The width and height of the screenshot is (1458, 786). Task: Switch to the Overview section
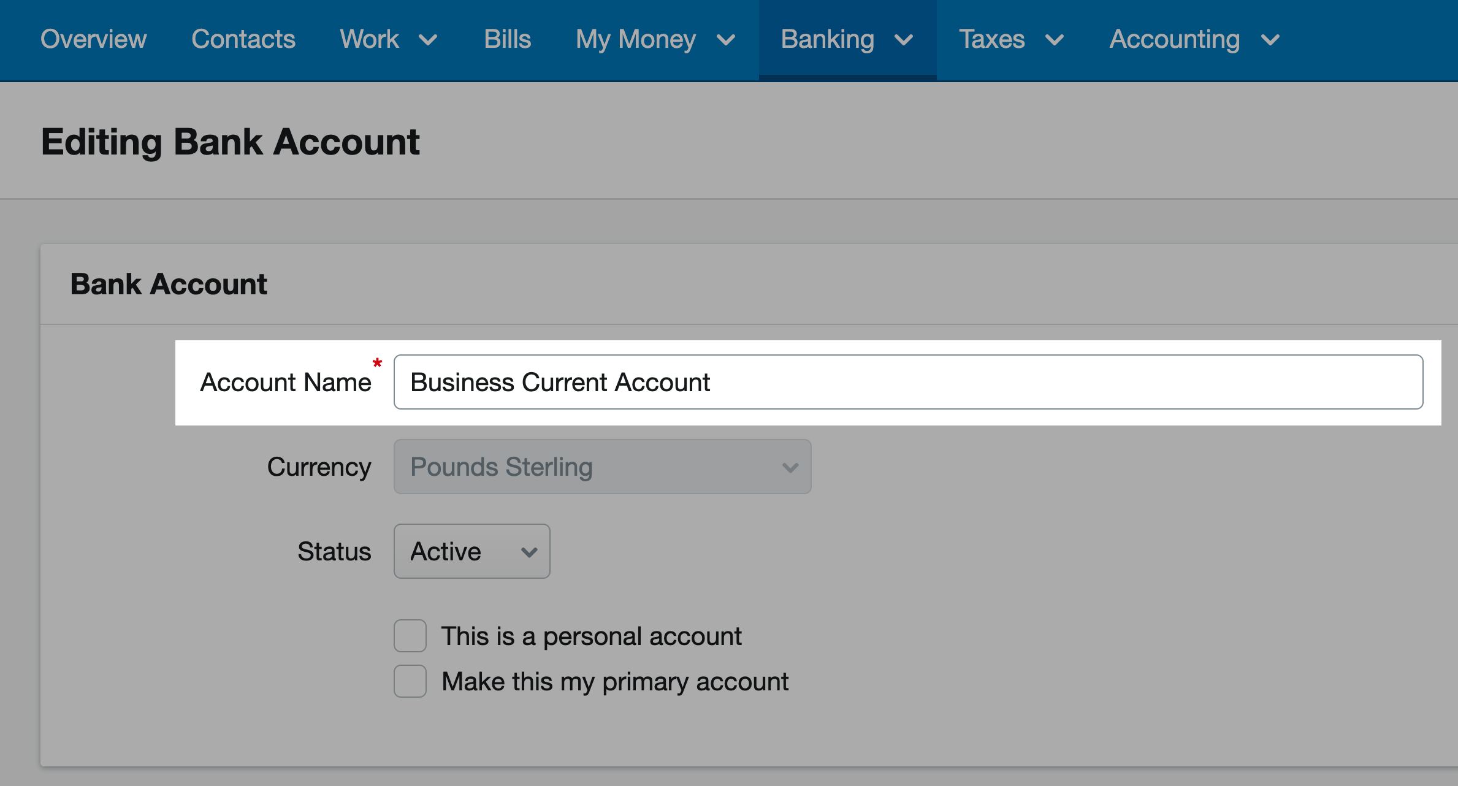pyautogui.click(x=93, y=39)
